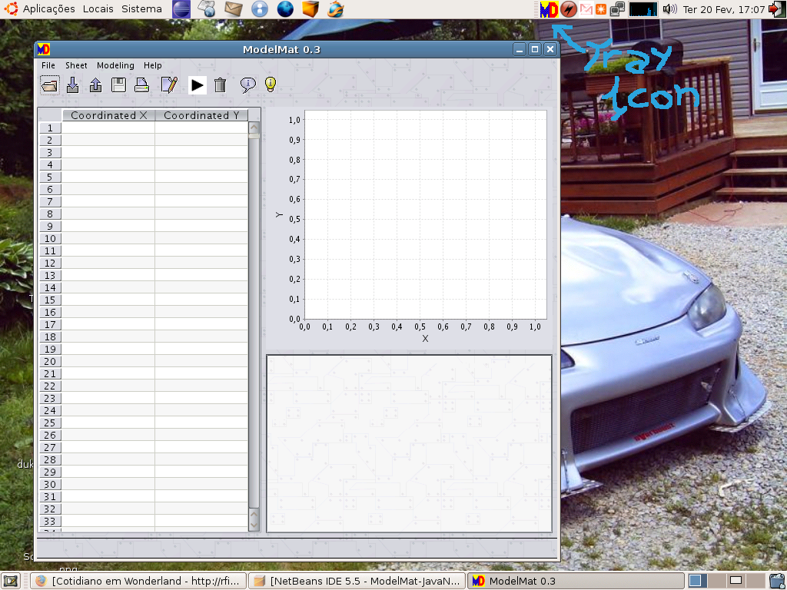Image resolution: width=787 pixels, height=590 pixels.
Task: Click the notepad with pencil edit icon
Action: point(169,85)
